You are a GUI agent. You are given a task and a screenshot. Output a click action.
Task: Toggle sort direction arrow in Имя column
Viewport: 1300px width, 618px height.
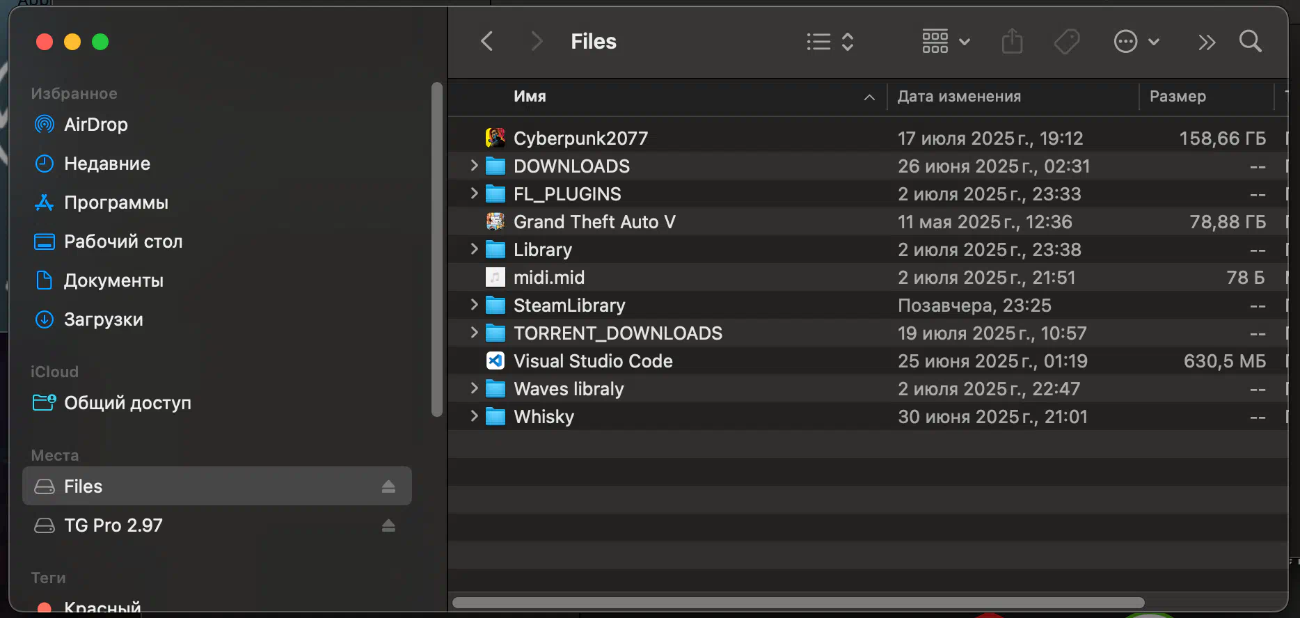click(x=869, y=97)
